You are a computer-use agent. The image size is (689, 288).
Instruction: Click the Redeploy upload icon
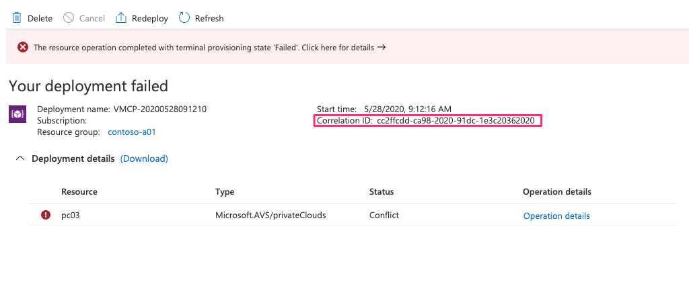point(121,18)
